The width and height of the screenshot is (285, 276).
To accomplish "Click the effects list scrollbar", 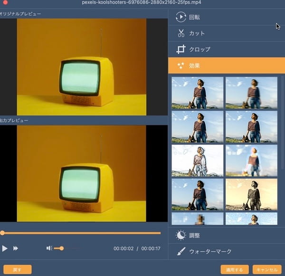I will (x=282, y=124).
